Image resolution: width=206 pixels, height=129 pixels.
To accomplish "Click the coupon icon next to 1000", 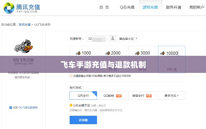I will click(x=78, y=53).
